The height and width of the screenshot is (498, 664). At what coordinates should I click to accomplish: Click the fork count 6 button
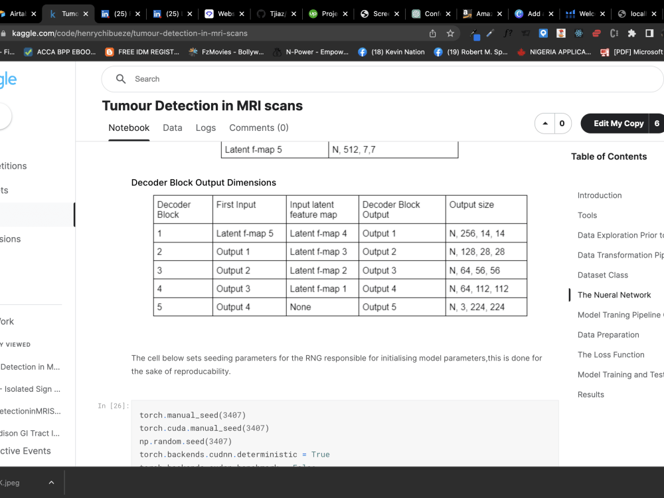(x=657, y=124)
